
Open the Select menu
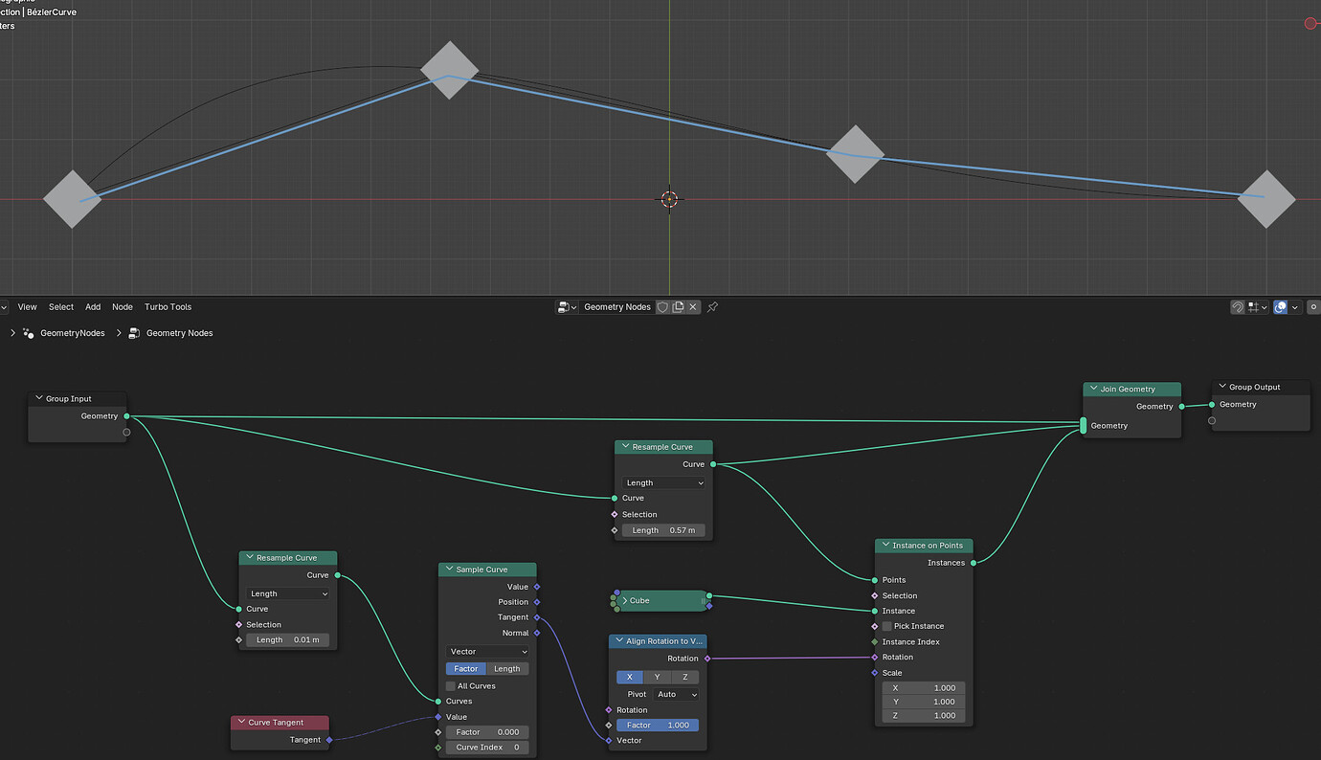[61, 307]
